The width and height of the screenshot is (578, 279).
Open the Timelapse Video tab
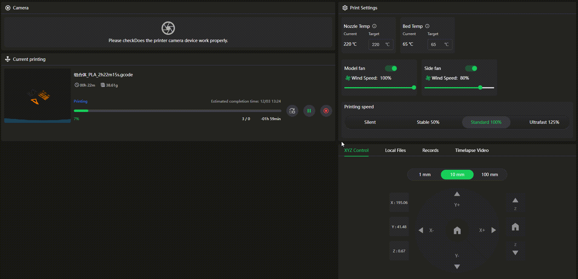click(471, 150)
